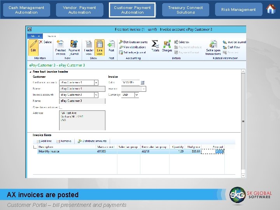Click the vertical scrollbar thumb
280x210 pixels.
click(x=243, y=121)
